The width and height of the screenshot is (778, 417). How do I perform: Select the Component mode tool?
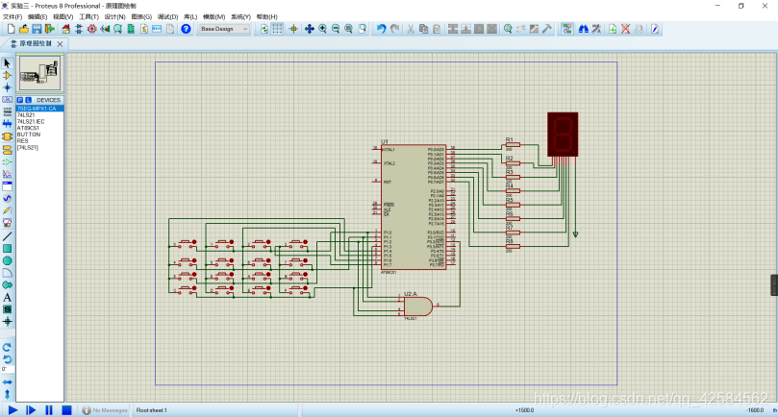coord(7,75)
